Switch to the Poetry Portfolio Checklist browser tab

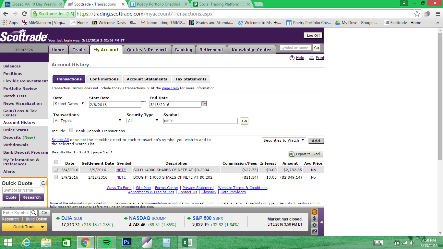tap(159, 4)
